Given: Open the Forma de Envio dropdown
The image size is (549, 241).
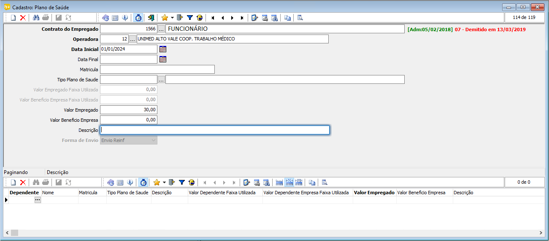Looking at the screenshot, I should [x=129, y=140].
